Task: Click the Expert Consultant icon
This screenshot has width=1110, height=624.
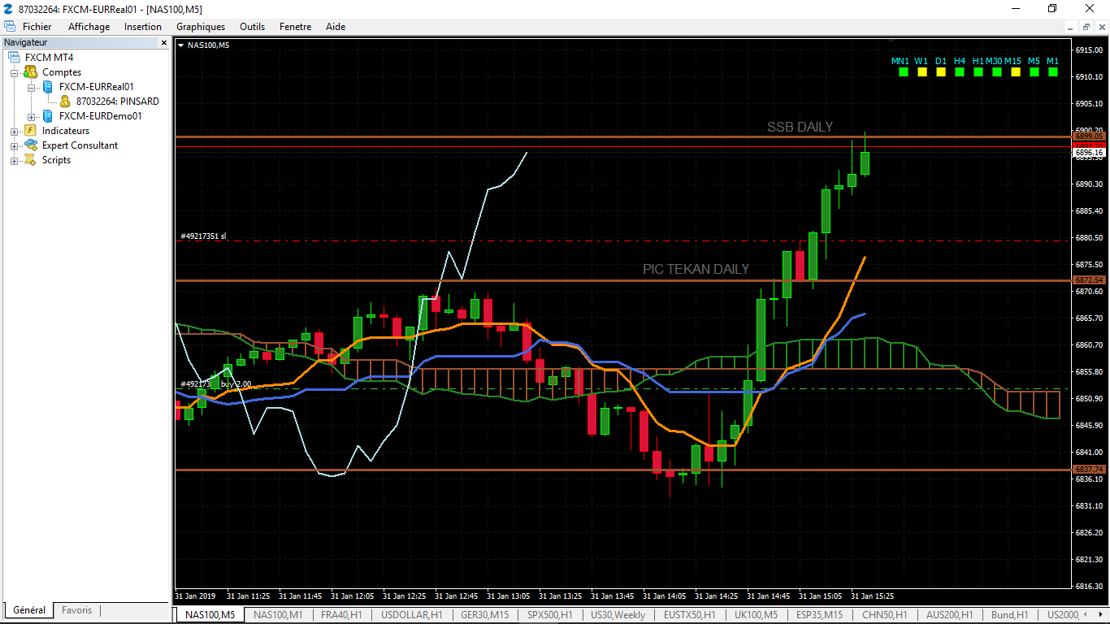Action: click(x=30, y=145)
